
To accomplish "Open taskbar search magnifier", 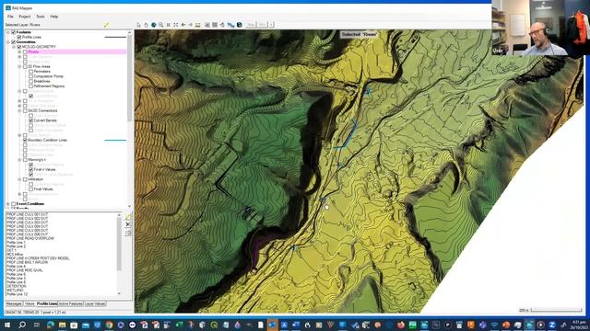I will pyautogui.click(x=22, y=325).
